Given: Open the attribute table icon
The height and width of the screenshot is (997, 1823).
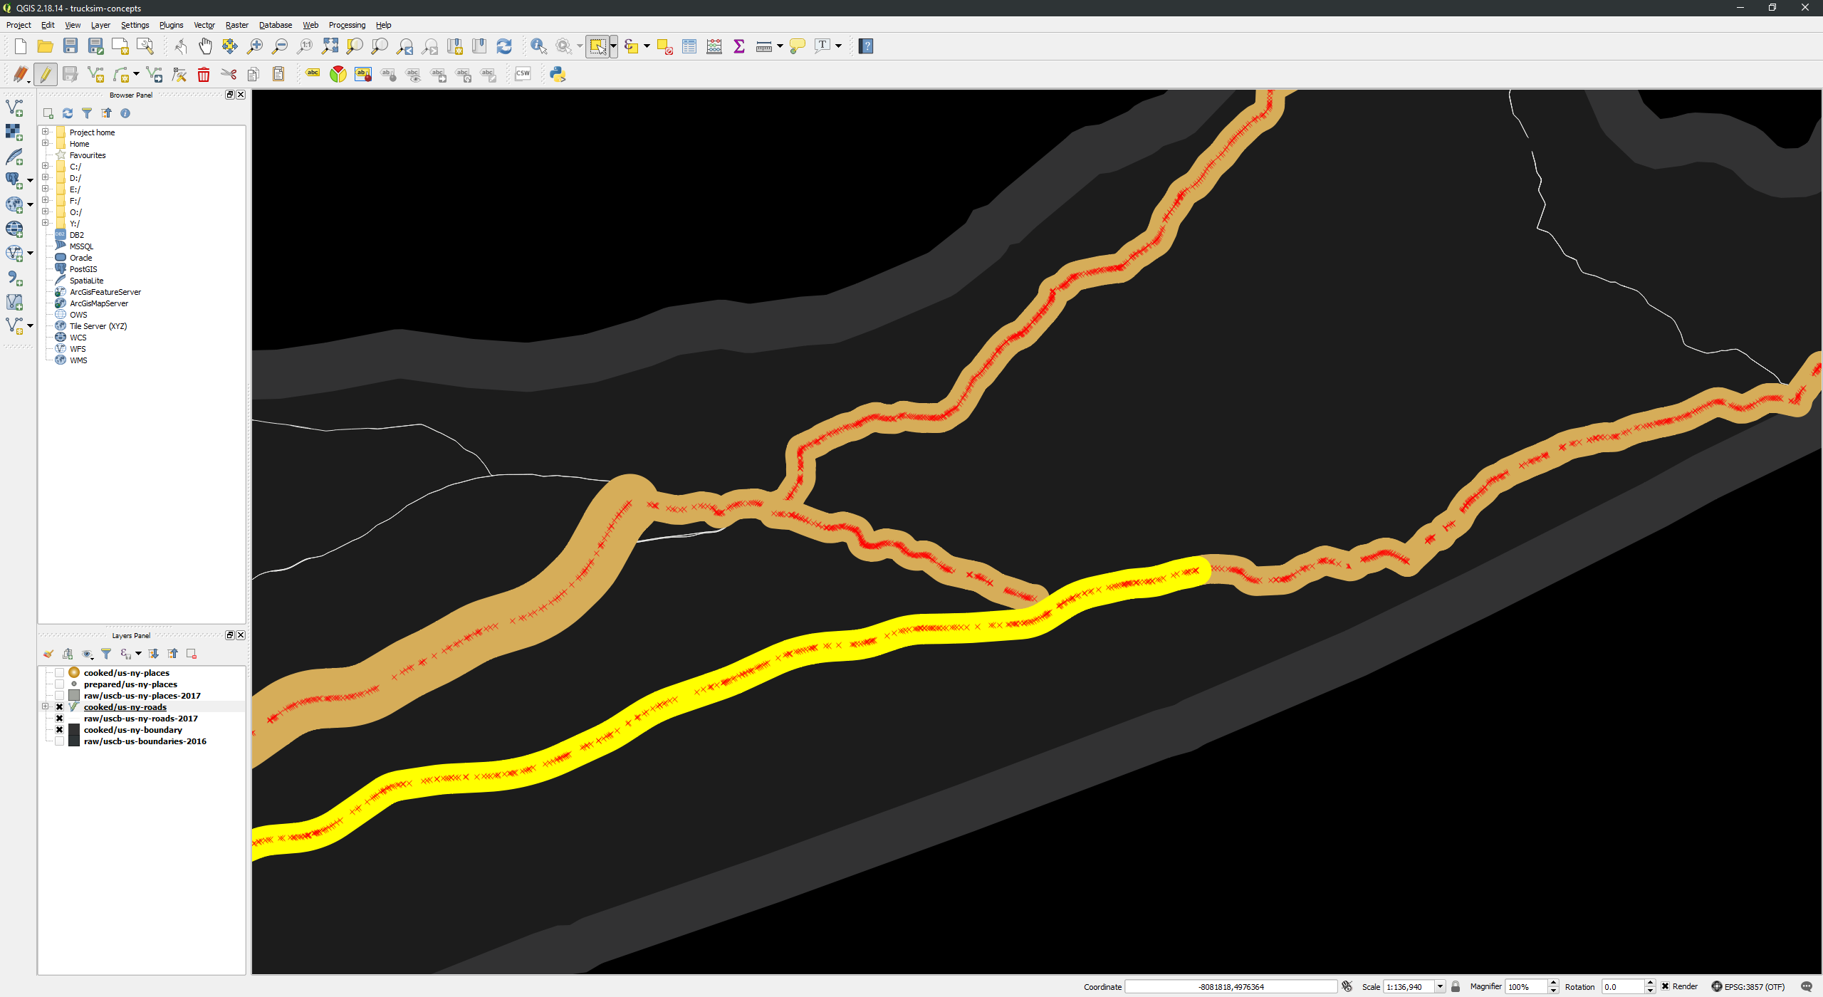Looking at the screenshot, I should [x=689, y=46].
